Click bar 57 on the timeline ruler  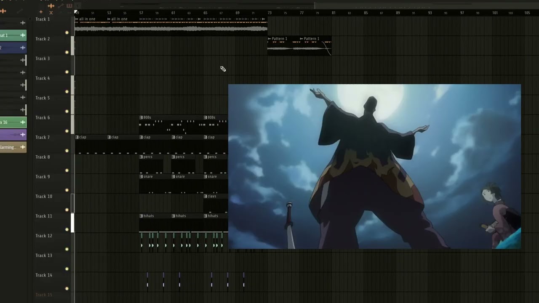pyautogui.click(x=141, y=13)
